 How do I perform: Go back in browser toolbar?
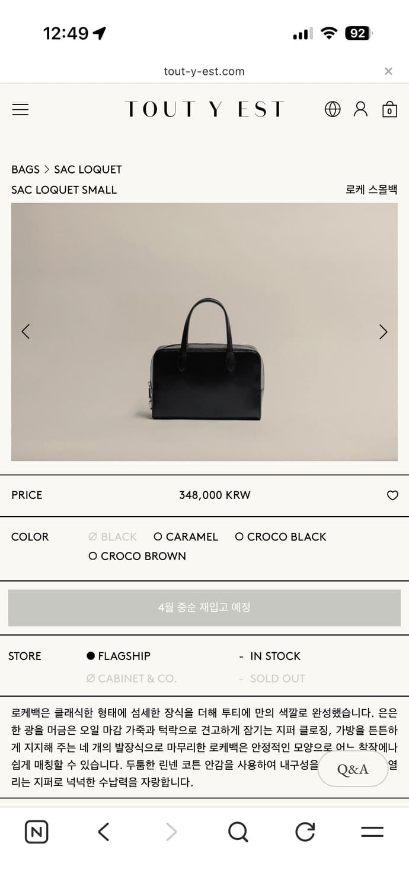104,832
